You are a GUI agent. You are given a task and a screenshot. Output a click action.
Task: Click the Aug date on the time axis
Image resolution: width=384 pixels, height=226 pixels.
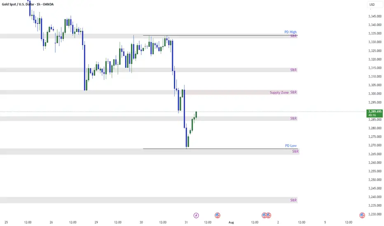231,222
